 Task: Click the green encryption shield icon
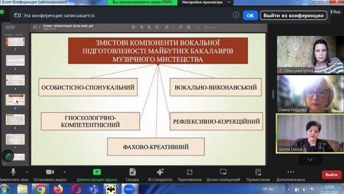2,12
